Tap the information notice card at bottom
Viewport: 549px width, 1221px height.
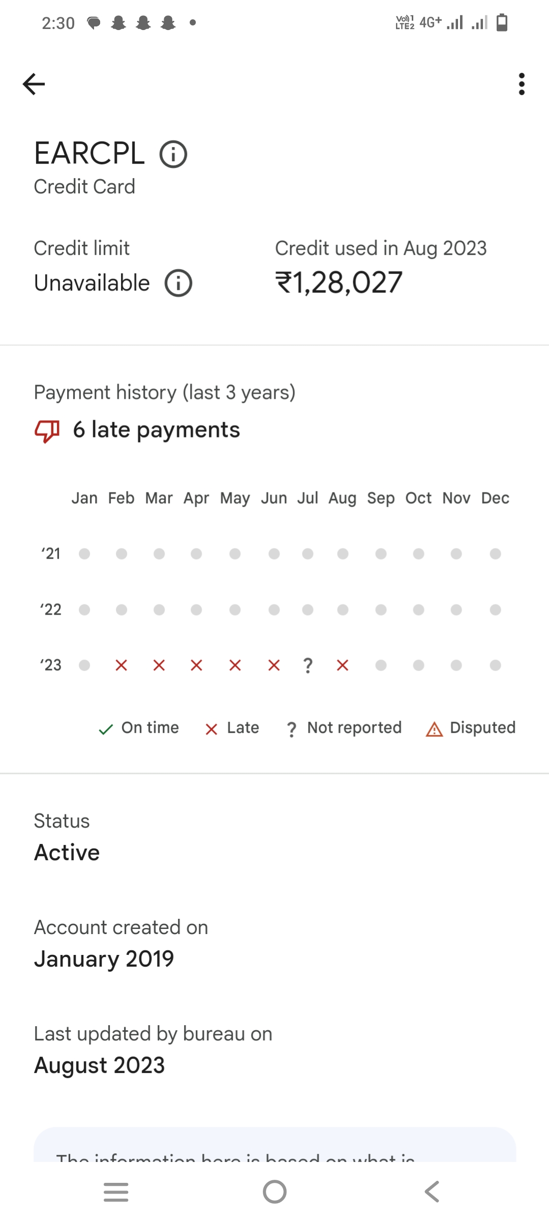point(274,1147)
